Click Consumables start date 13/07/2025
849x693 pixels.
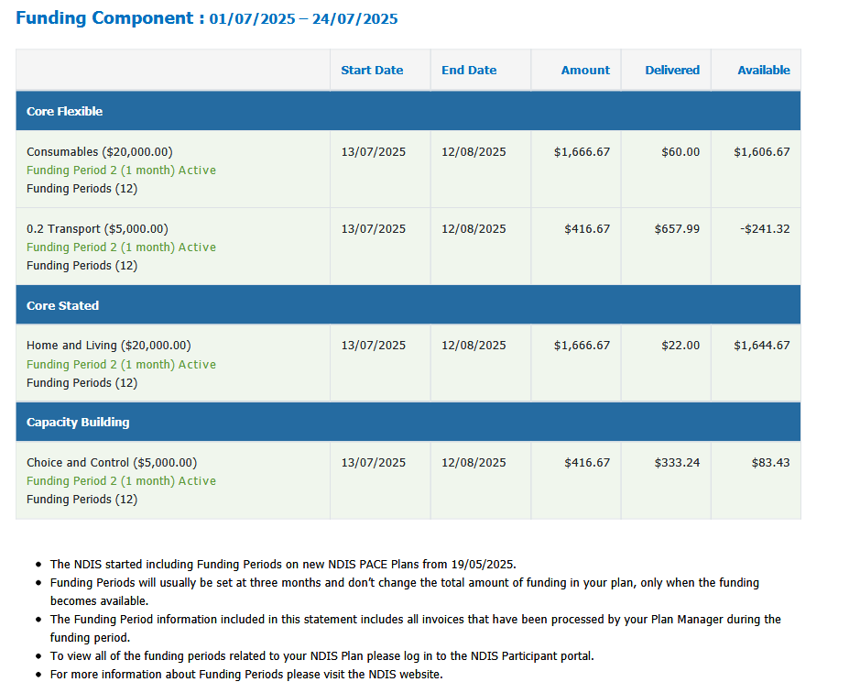373,152
